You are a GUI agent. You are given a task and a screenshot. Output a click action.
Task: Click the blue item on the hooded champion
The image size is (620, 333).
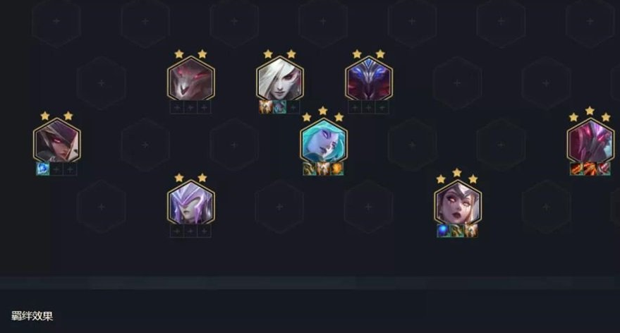tap(43, 169)
